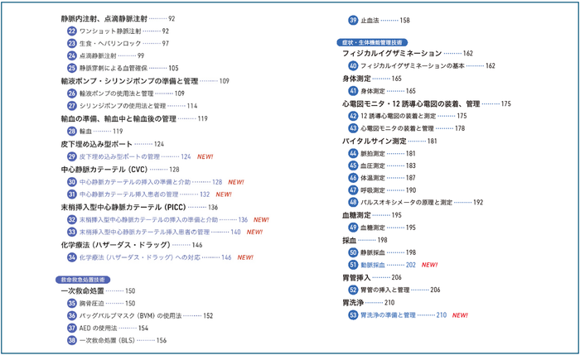Select the number 35 circle for 胸骨圧迫
Image resolution: width=580 pixels, height=355 pixels.
72,303
